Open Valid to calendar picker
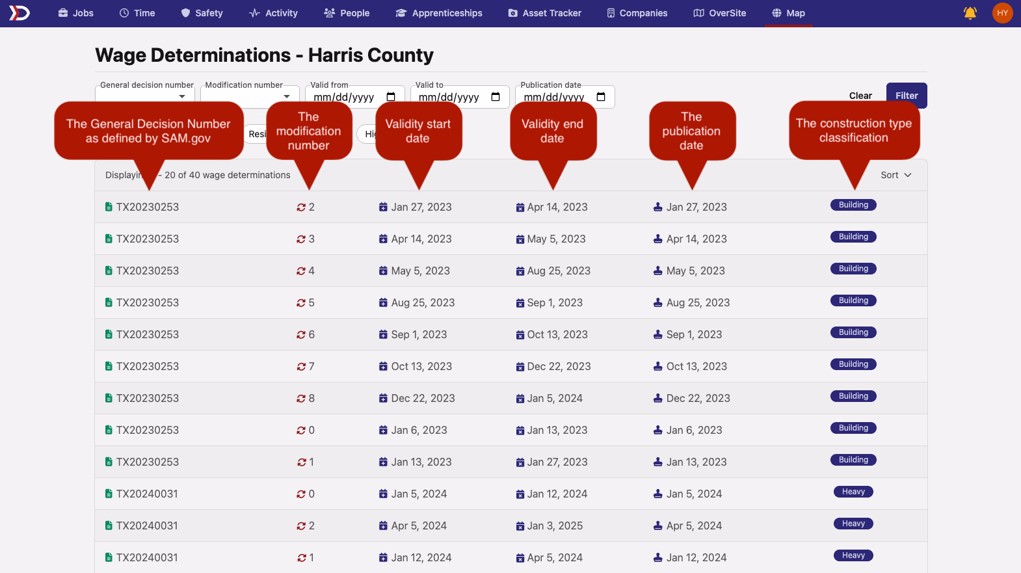 coord(496,97)
